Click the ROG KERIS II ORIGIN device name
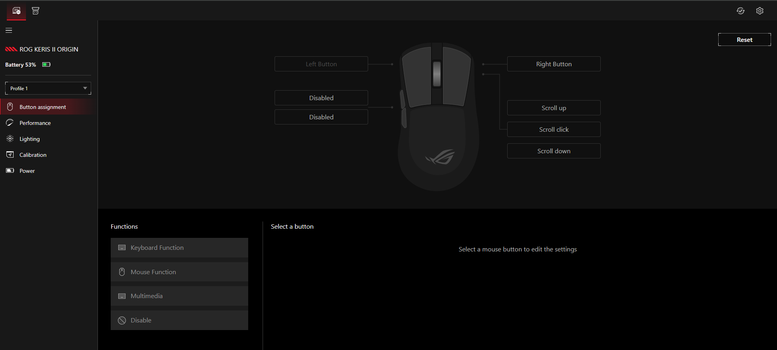Screen dimensions: 777x350 [49, 49]
